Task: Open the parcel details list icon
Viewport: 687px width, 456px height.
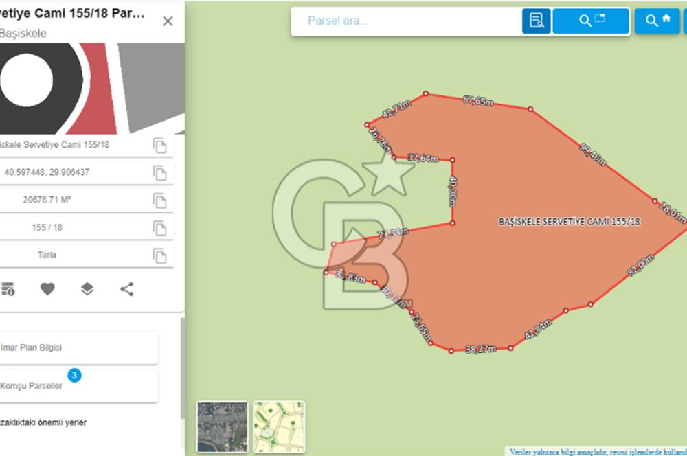Action: pos(8,289)
